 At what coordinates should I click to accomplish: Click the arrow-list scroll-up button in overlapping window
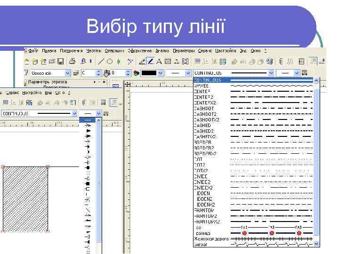[98, 120]
